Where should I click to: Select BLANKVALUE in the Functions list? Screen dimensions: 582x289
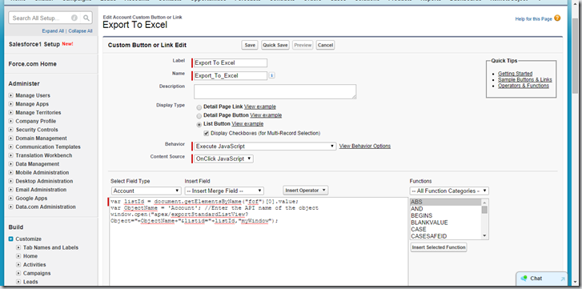click(x=445, y=223)
